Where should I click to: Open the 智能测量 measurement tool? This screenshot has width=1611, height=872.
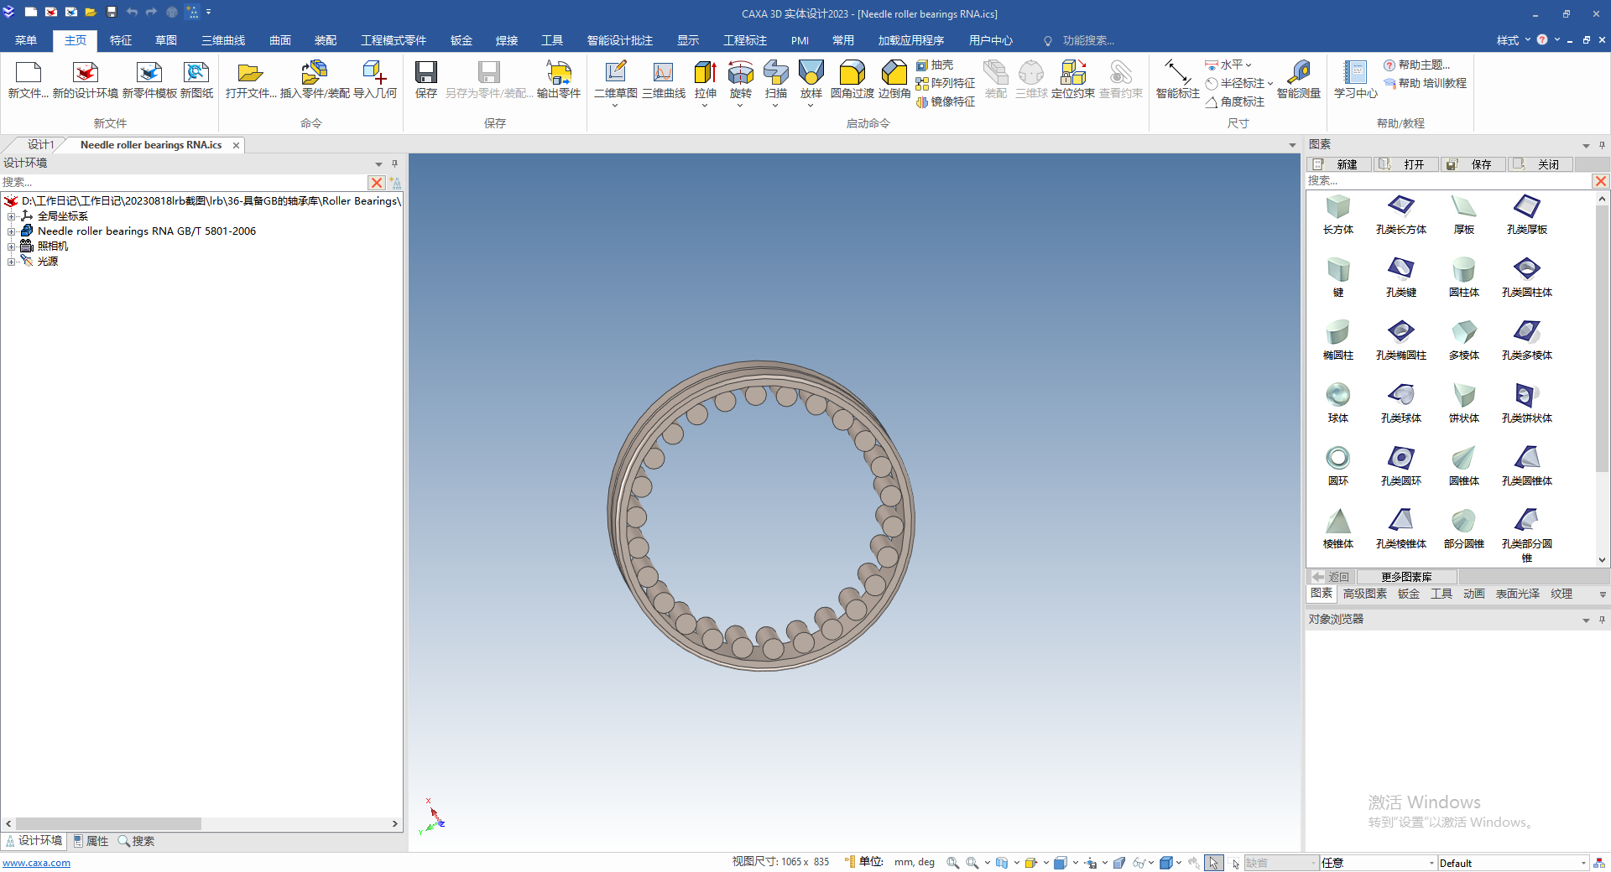[x=1298, y=74]
